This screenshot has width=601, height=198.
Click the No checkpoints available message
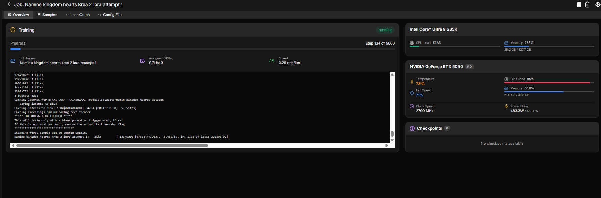point(502,143)
